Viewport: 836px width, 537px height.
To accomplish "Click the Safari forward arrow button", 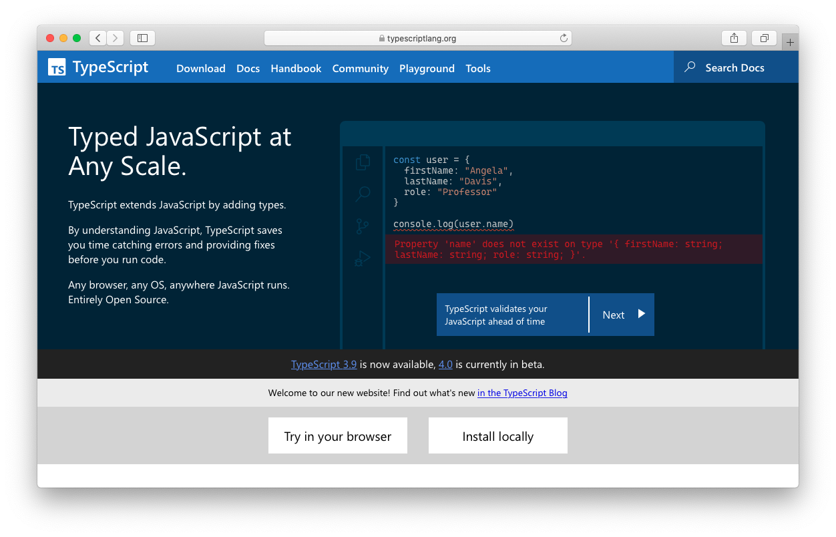I will click(116, 38).
